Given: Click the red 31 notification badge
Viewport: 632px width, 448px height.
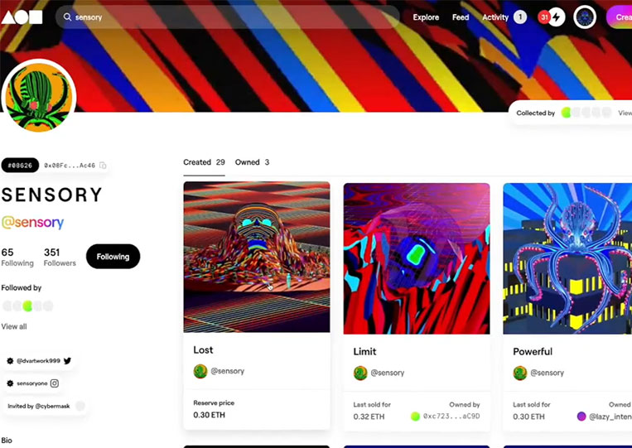Looking at the screenshot, I should [544, 17].
